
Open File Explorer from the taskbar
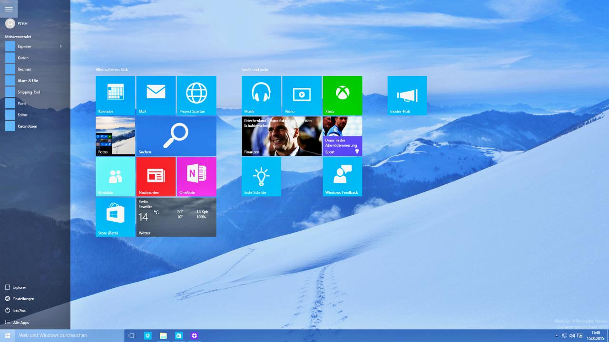(x=163, y=336)
